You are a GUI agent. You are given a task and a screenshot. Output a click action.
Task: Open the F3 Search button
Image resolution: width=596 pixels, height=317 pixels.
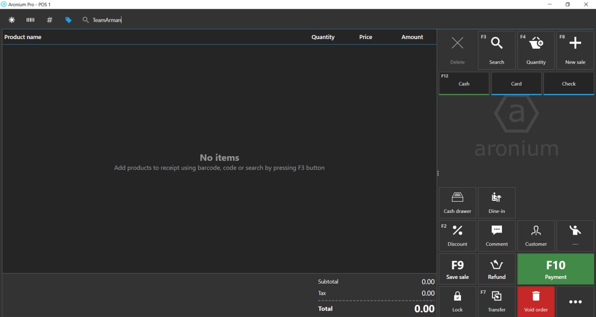coord(497,50)
